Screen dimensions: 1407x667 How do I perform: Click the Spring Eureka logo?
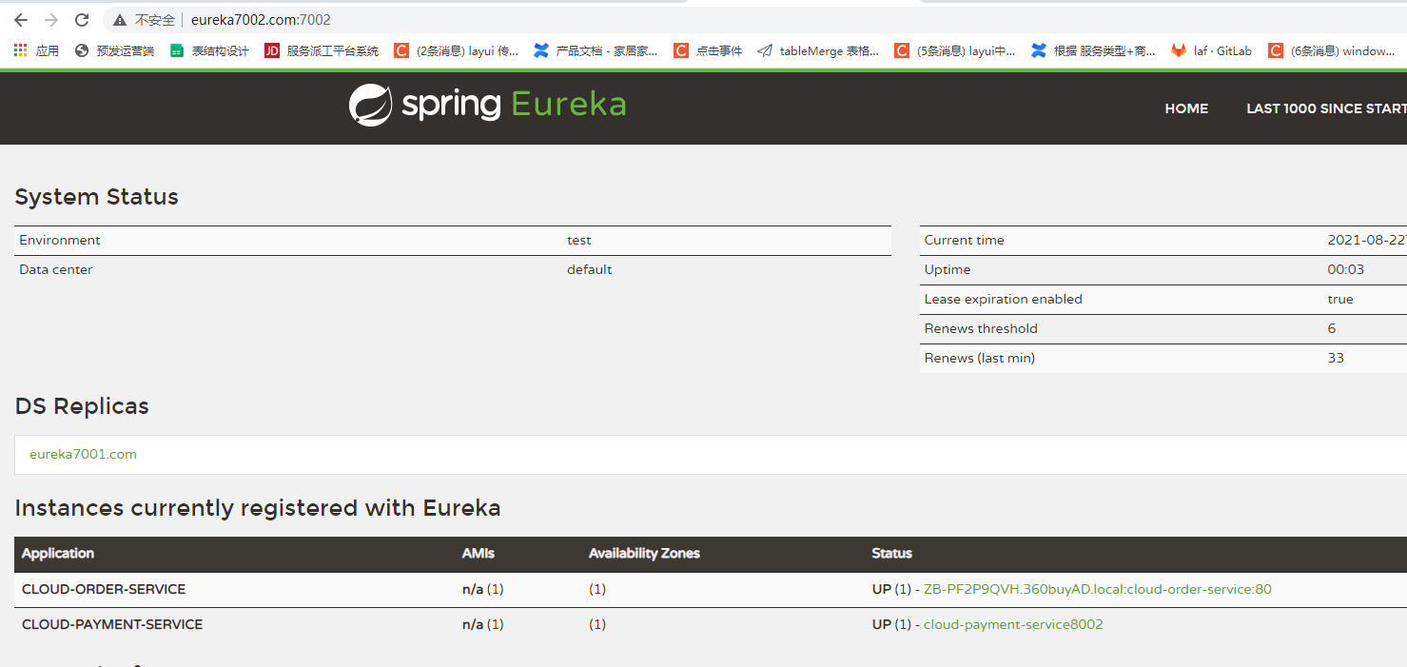(488, 105)
